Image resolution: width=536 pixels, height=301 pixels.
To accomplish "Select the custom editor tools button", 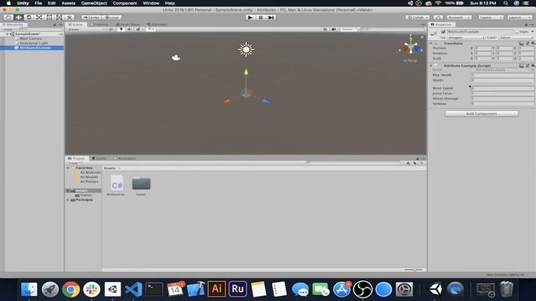I will coord(70,17).
